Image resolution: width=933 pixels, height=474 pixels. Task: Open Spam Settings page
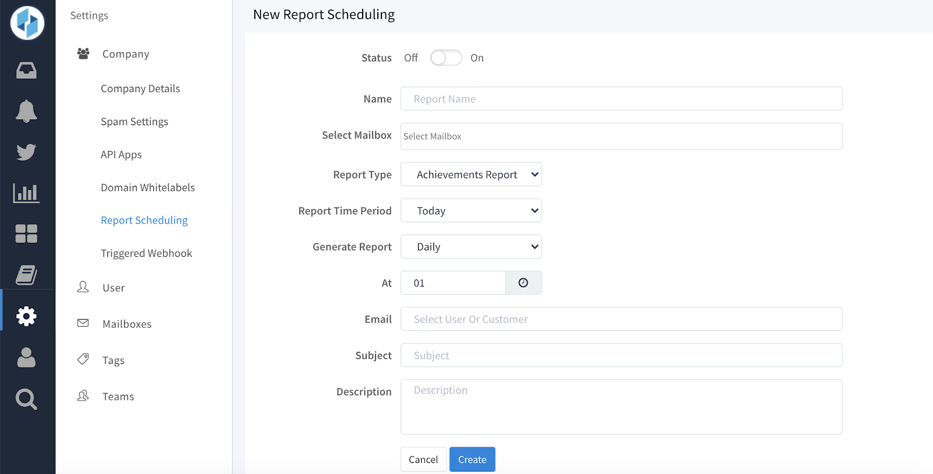135,122
